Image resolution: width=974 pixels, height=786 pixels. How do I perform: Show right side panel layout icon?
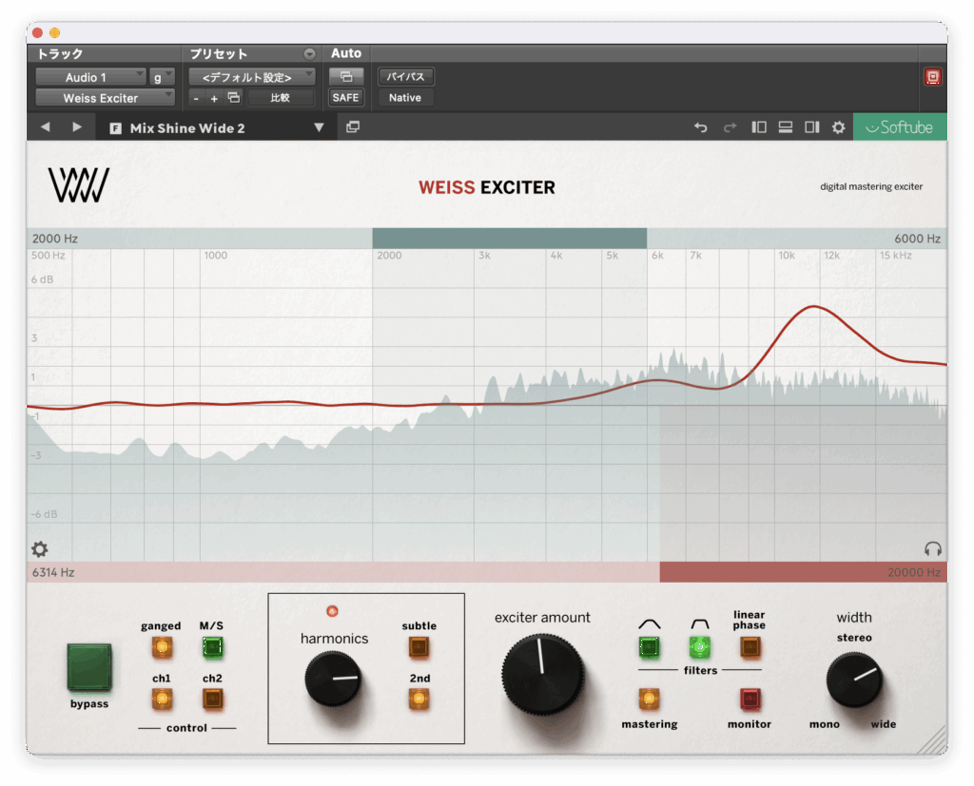[x=812, y=127]
